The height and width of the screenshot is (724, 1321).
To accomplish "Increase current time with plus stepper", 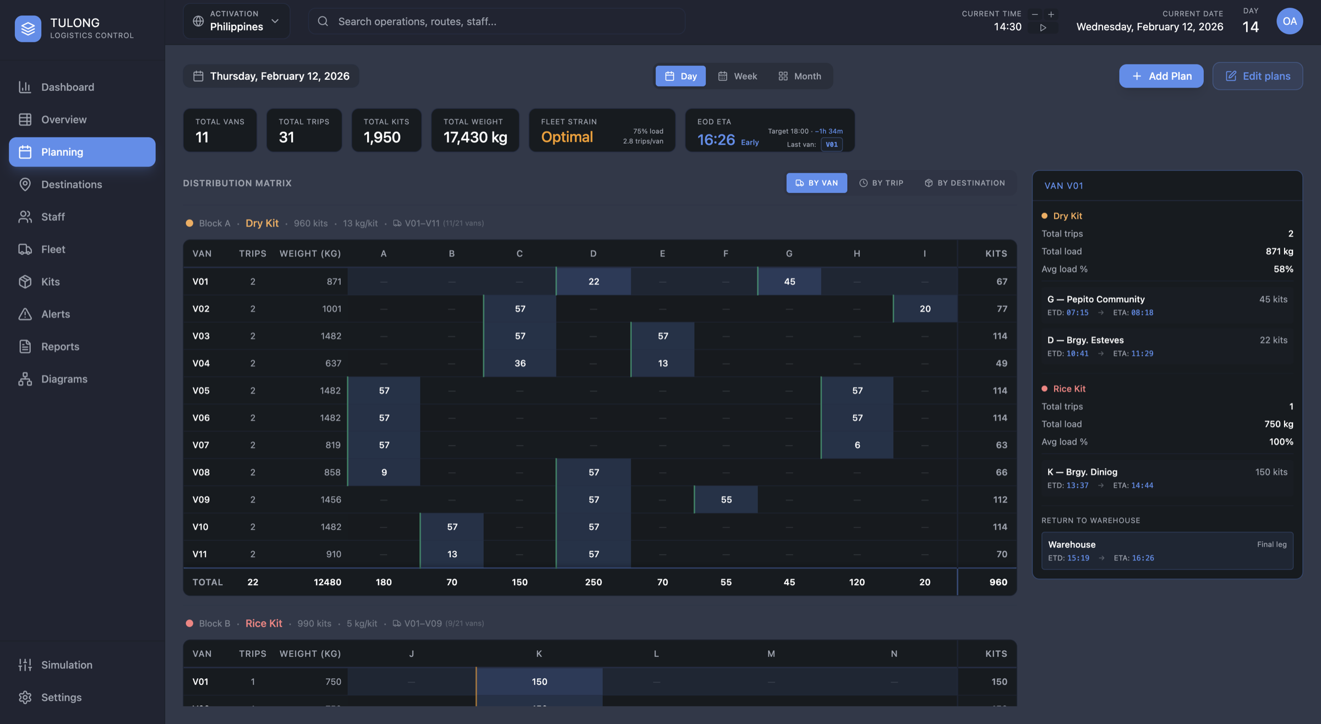I will 1051,14.
